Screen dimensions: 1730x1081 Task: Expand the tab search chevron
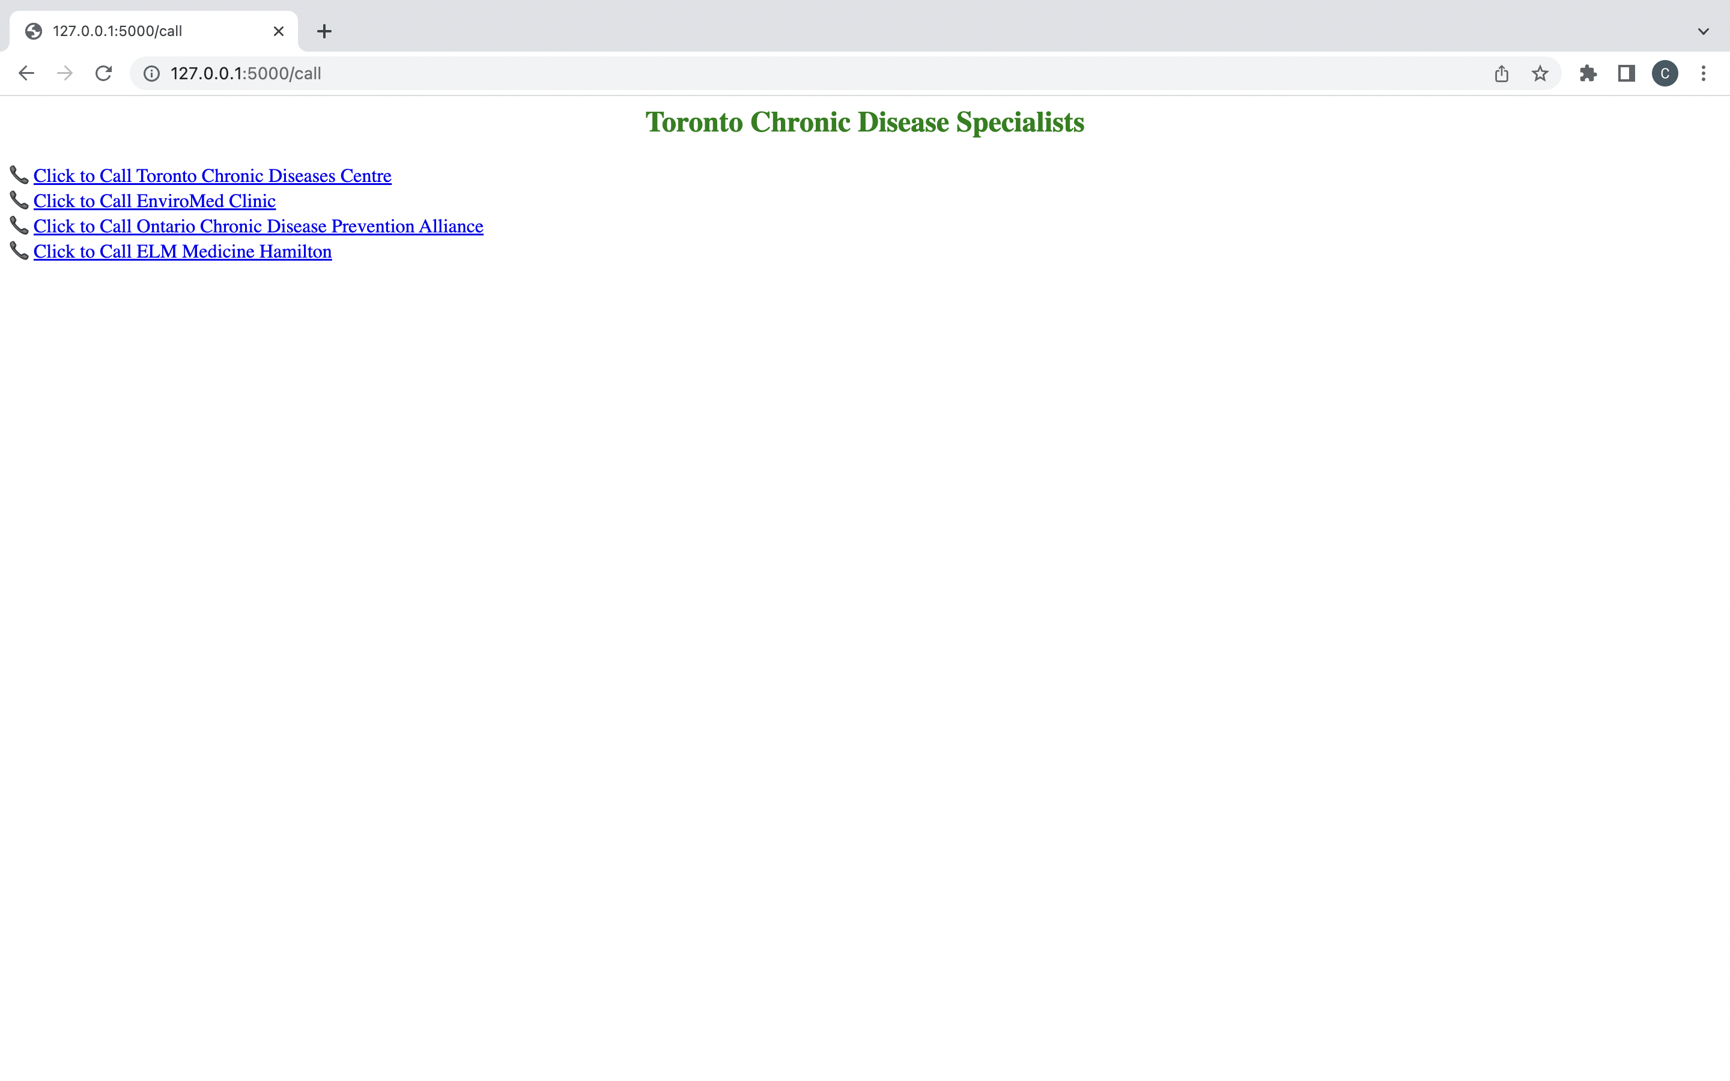tap(1704, 31)
